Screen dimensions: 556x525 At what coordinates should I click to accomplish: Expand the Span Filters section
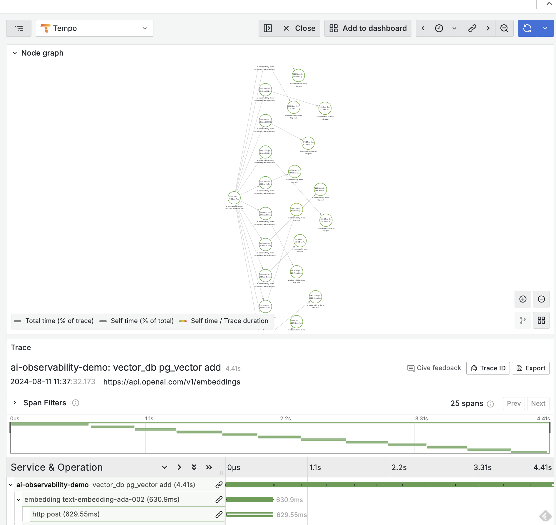[x=15, y=403]
